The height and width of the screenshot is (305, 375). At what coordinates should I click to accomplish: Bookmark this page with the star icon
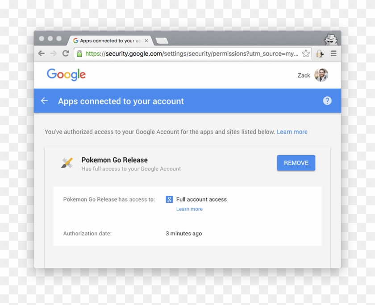click(x=306, y=54)
